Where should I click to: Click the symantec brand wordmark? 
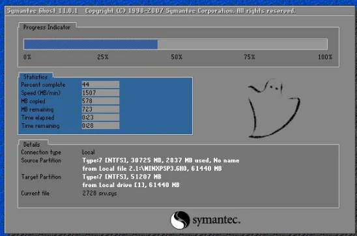216,220
